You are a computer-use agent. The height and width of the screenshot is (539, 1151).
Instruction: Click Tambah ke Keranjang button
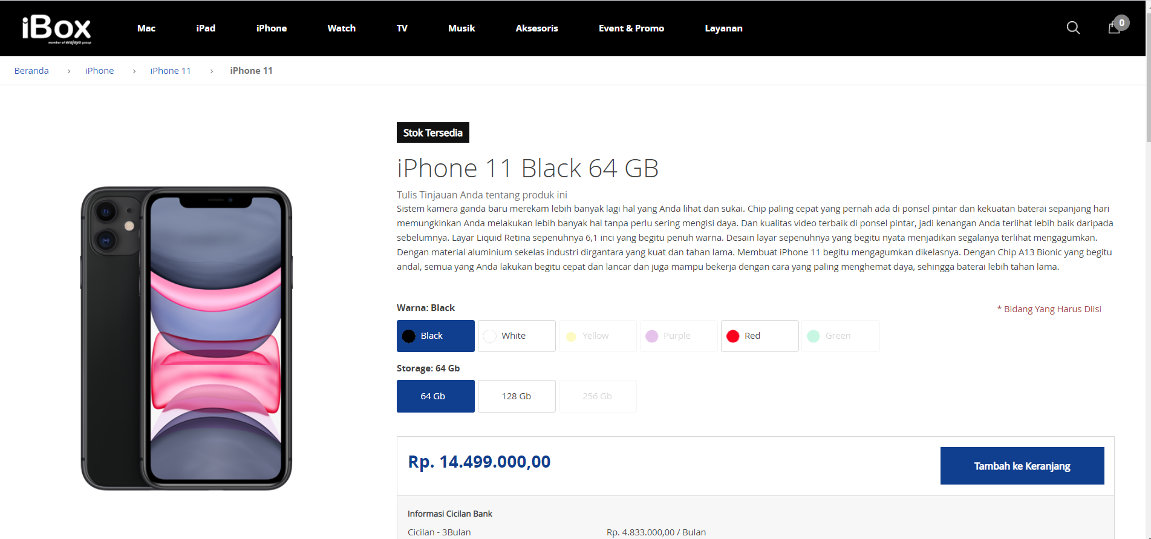click(x=1022, y=466)
